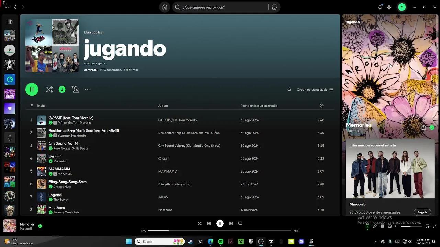The image size is (440, 247).
Task: Go back with the left arrow
Action: pyautogui.click(x=15, y=7)
